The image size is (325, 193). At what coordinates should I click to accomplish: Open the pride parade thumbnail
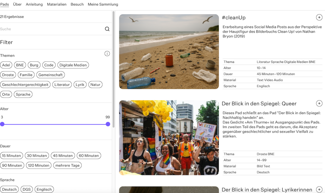(x=169, y=138)
